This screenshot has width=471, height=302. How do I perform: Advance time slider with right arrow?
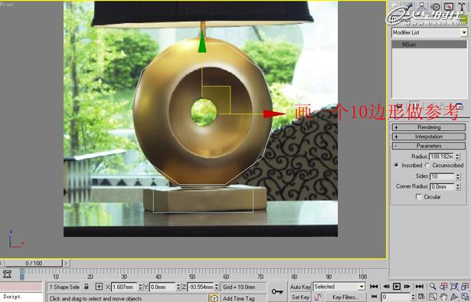coord(66,263)
